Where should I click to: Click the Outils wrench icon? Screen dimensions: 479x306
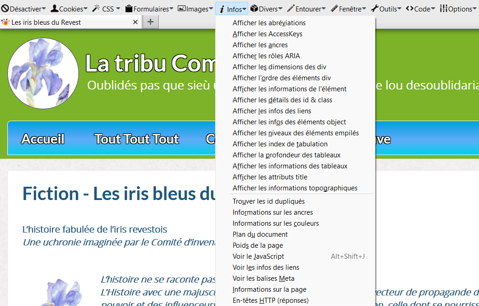click(374, 8)
